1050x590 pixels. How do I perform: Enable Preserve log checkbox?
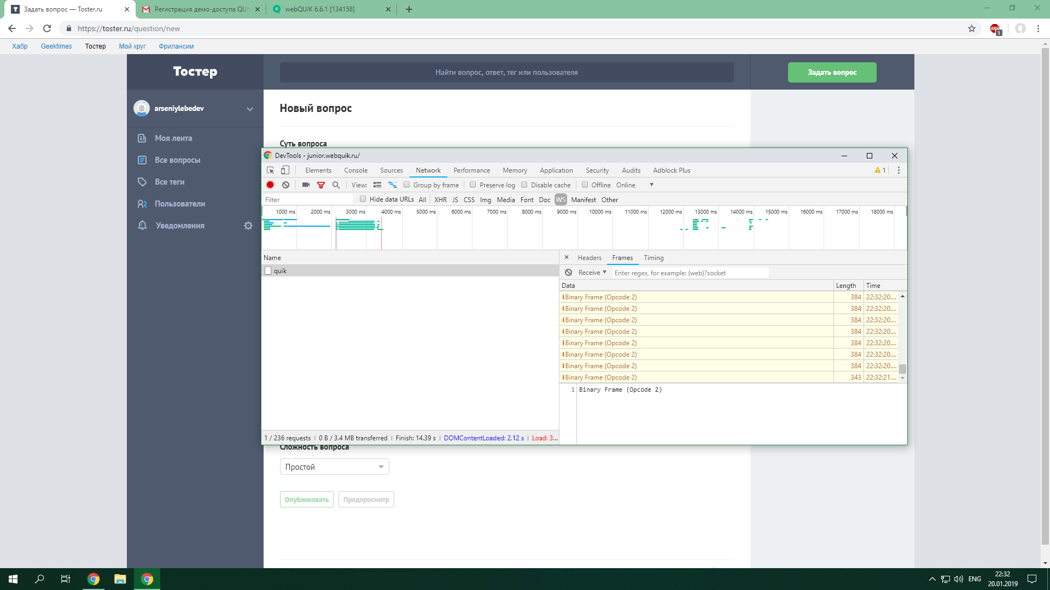473,185
